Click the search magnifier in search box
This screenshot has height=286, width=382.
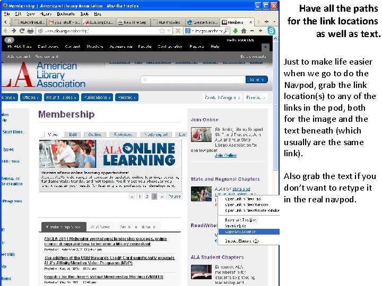pyautogui.click(x=227, y=31)
